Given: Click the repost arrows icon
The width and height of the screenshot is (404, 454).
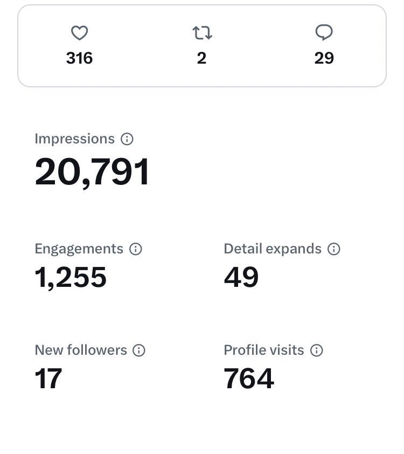Looking at the screenshot, I should click(202, 33).
